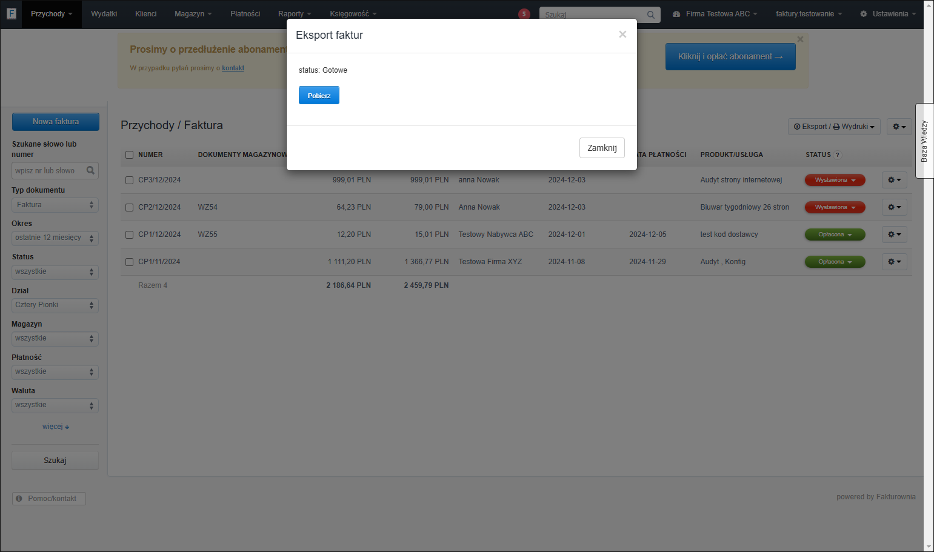Viewport: 934px width, 552px height.
Task: Open the Magazyn top menu
Action: coord(193,14)
